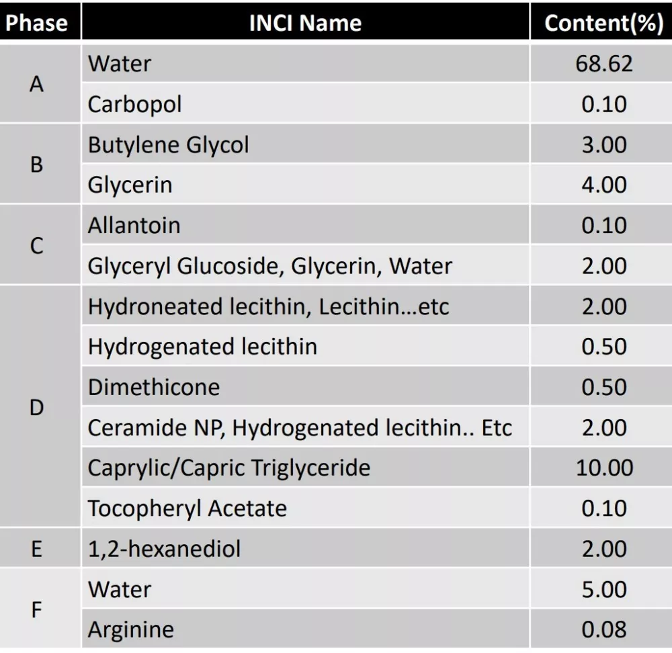
Task: Select the 0.08 content value
Action: click(604, 629)
